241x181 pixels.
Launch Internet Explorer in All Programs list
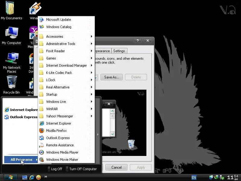click(x=66, y=123)
